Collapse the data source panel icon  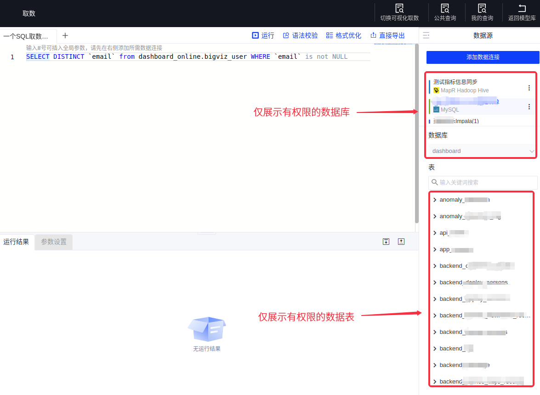(x=426, y=35)
